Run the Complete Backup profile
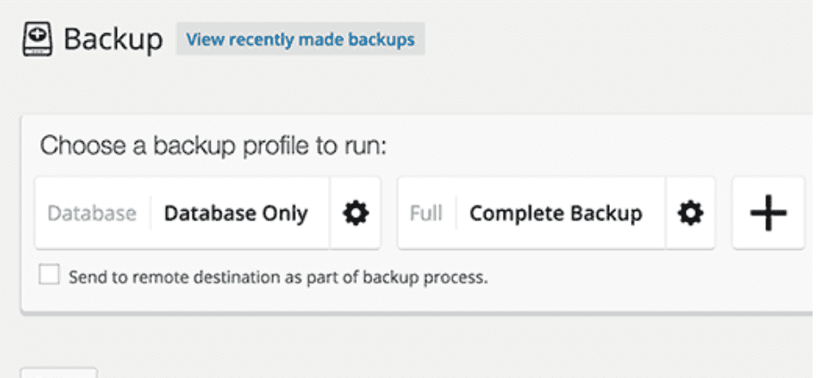The image size is (818, 378). click(531, 213)
